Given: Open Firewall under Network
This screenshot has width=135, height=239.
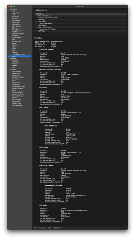Looking at the screenshot, I should (x=15, y=60).
